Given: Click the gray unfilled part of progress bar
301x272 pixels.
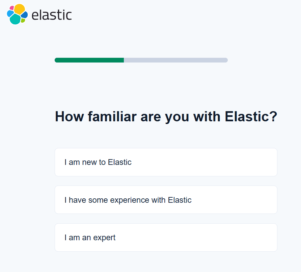Looking at the screenshot, I should (x=175, y=60).
